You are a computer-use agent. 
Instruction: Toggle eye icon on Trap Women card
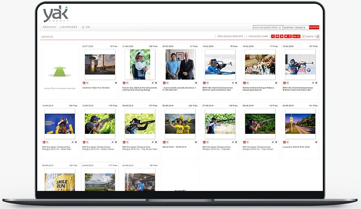pyautogui.click(x=273, y=142)
